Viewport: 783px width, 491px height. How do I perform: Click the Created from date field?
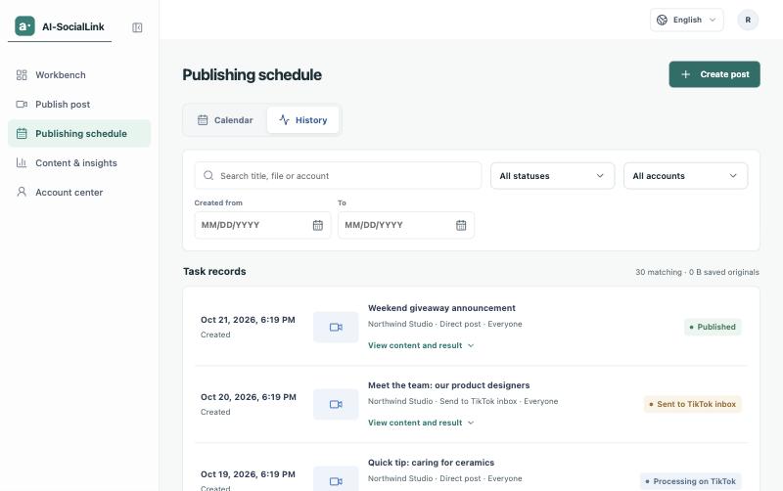[262, 225]
